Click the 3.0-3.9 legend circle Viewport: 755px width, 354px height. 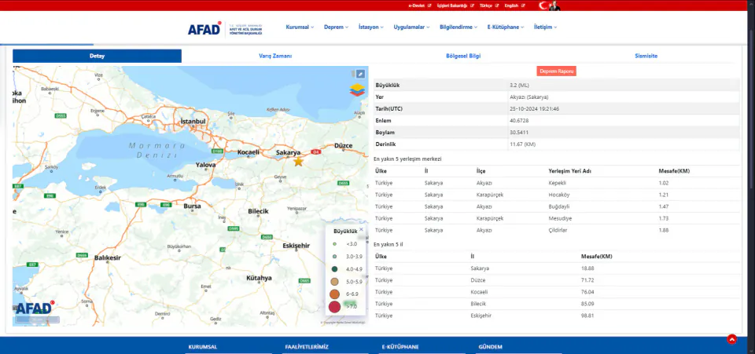tap(334, 257)
